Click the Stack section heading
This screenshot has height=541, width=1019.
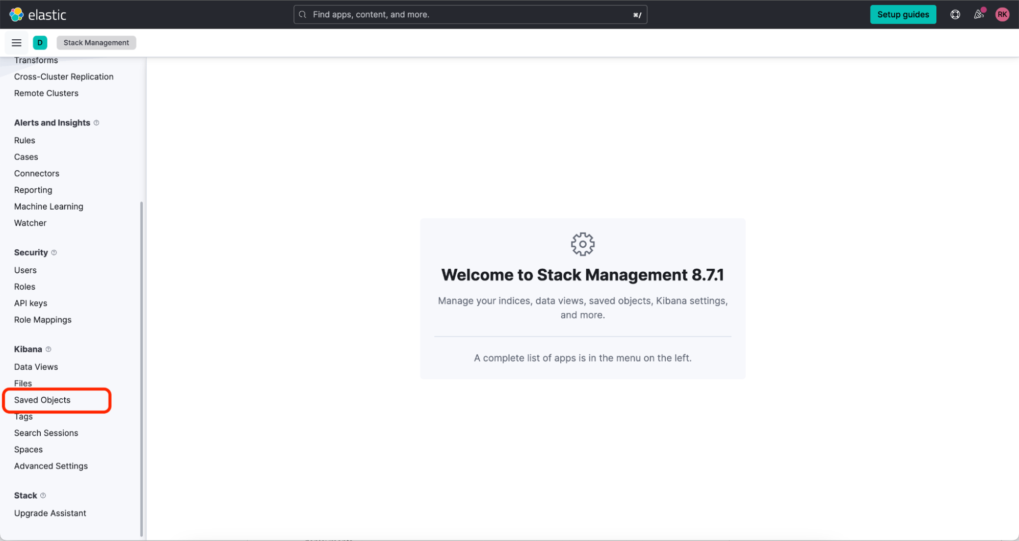pyautogui.click(x=25, y=496)
